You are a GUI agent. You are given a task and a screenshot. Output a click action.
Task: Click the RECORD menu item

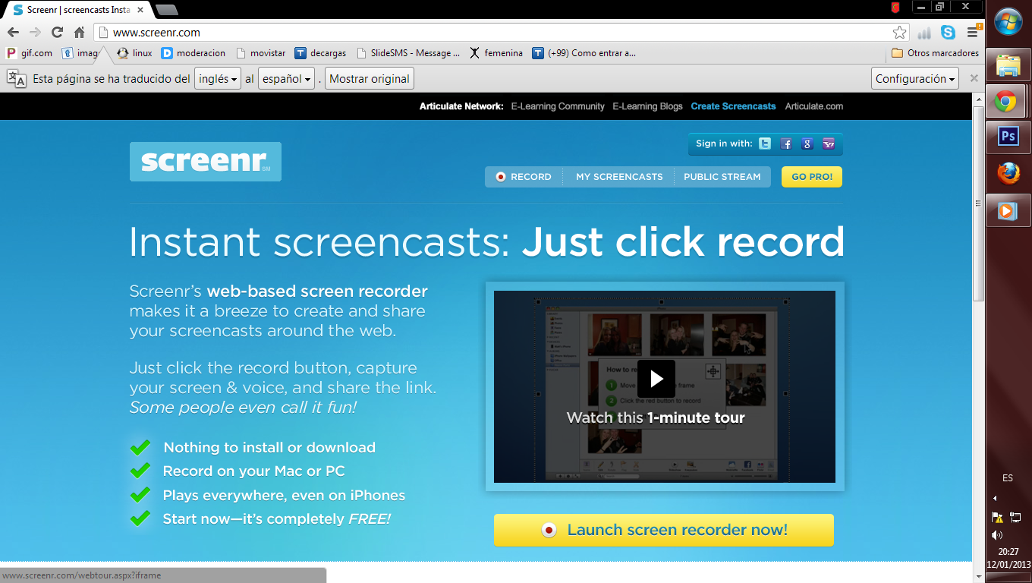pos(524,177)
